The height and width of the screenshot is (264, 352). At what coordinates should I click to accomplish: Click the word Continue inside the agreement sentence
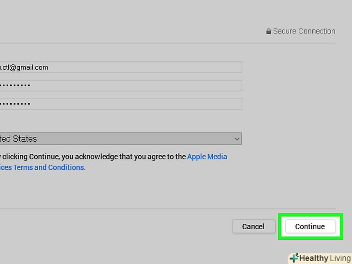pos(44,157)
